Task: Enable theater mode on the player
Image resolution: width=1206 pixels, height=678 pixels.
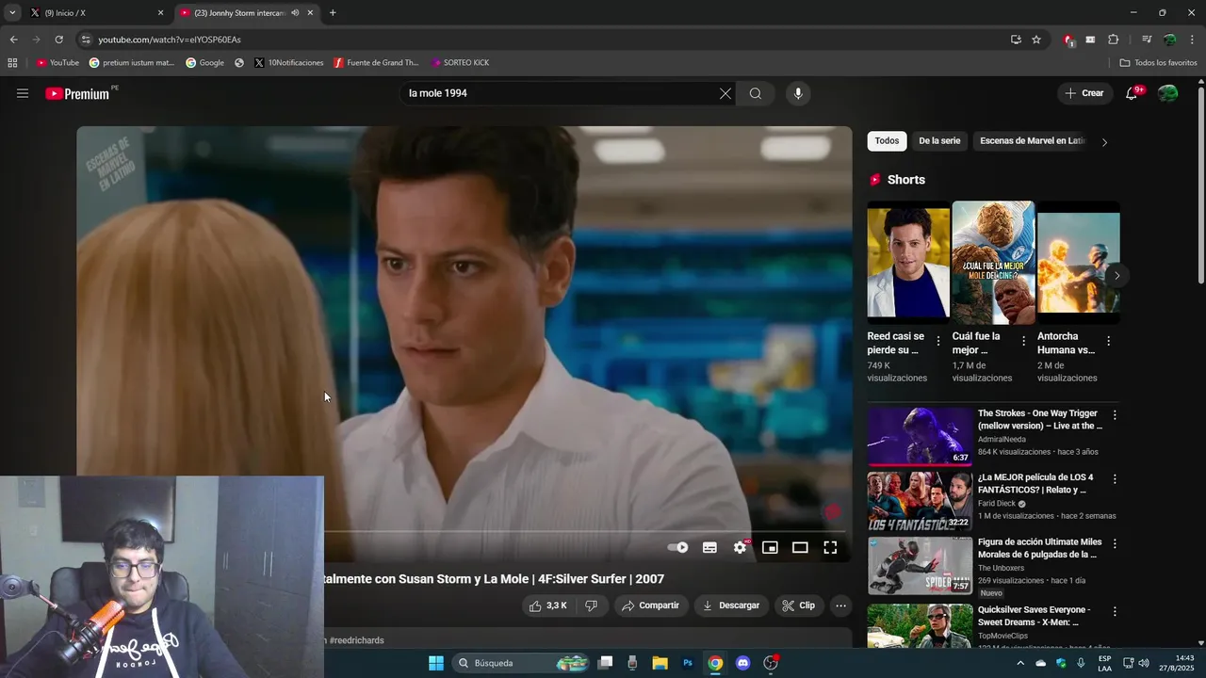Action: coord(800,547)
